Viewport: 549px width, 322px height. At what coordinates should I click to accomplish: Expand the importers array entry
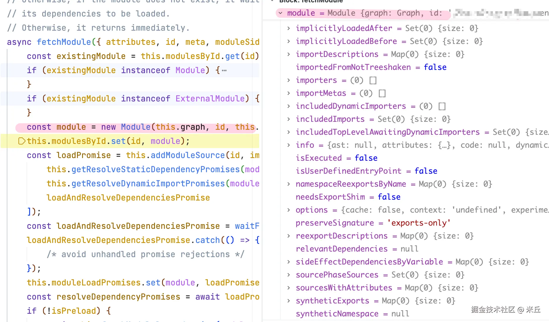tap(289, 80)
